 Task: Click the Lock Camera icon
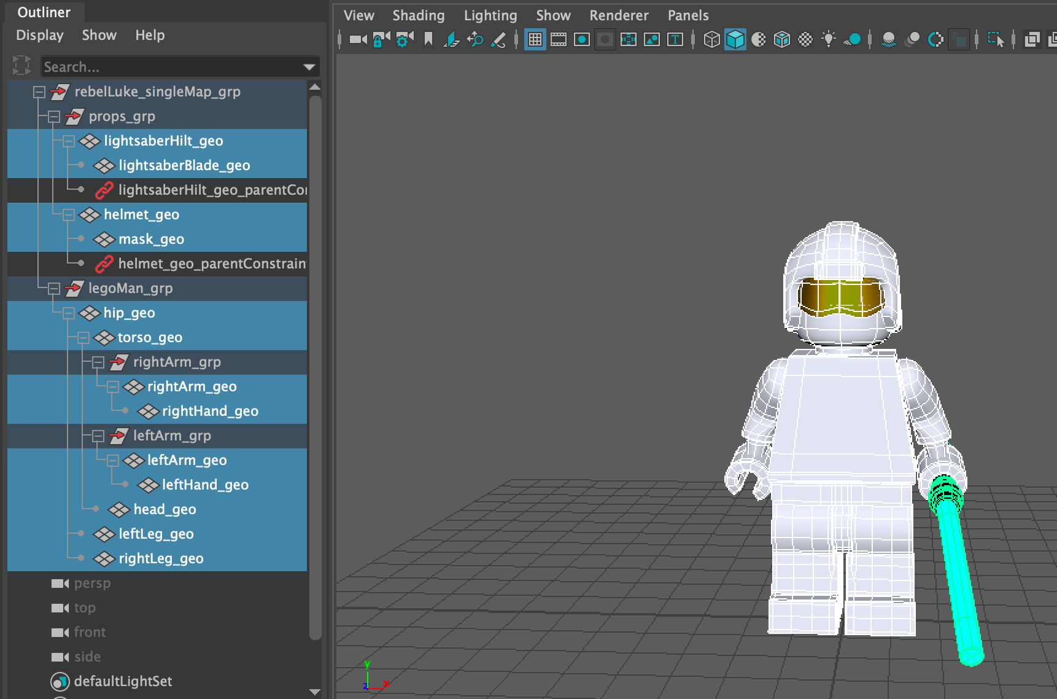click(381, 40)
